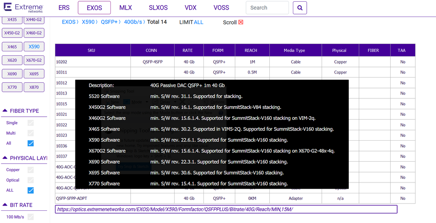The height and width of the screenshot is (223, 436).
Task: Click the REACH column header
Action: click(253, 50)
